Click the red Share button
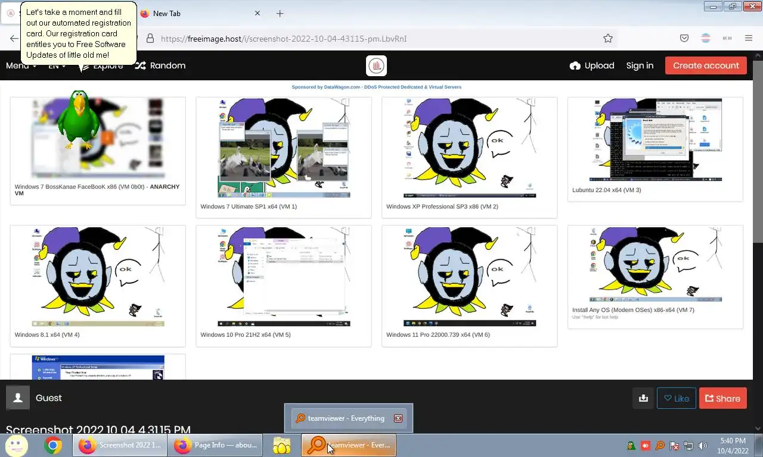Image resolution: width=763 pixels, height=457 pixels. [x=722, y=398]
